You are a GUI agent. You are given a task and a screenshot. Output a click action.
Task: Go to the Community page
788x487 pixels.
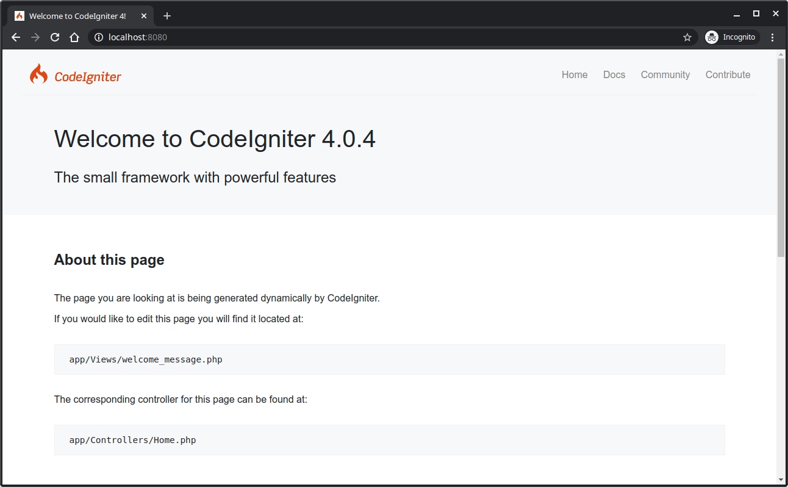tap(665, 74)
